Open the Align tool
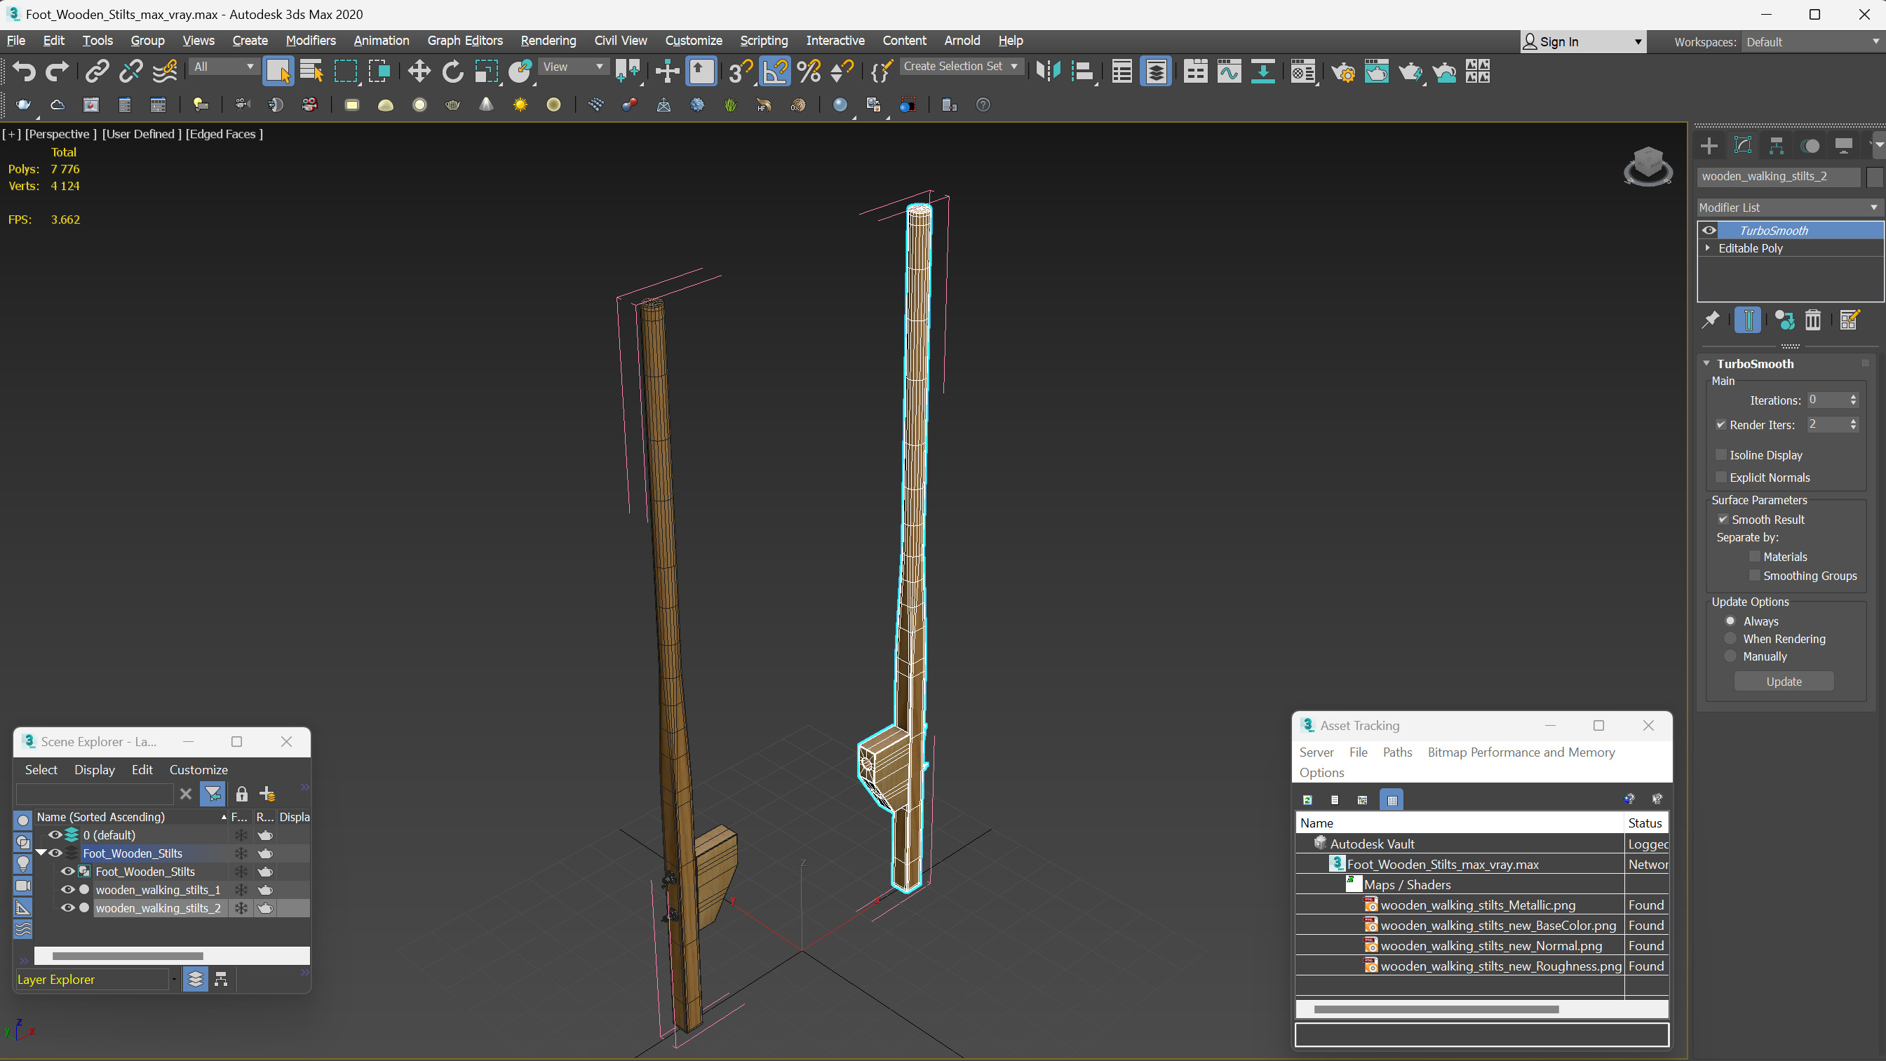This screenshot has width=1886, height=1061. click(x=1082, y=71)
